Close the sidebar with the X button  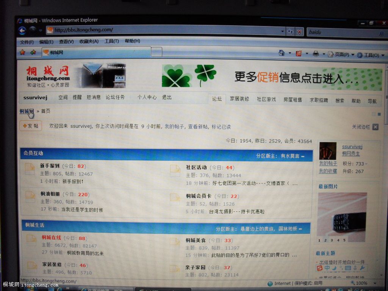(375, 127)
